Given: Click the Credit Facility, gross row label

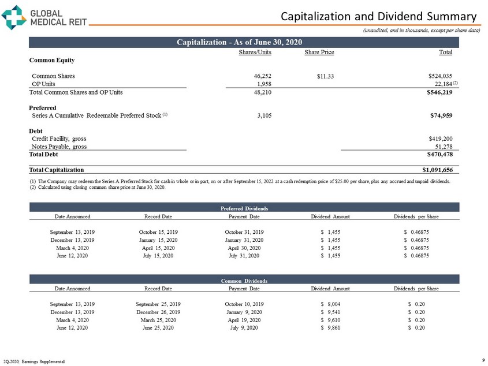Looking at the screenshot, I should [59, 139].
